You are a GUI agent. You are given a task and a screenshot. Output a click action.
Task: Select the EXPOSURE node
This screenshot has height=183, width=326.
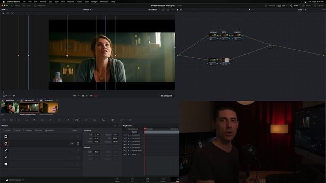(213, 36)
